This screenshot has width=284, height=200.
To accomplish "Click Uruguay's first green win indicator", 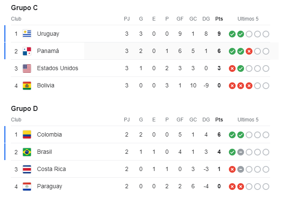I will pos(232,34).
